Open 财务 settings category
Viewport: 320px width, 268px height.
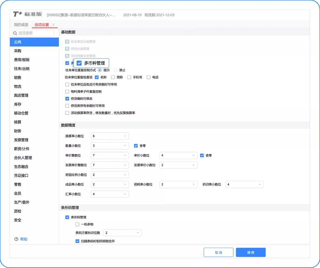pos(18,131)
